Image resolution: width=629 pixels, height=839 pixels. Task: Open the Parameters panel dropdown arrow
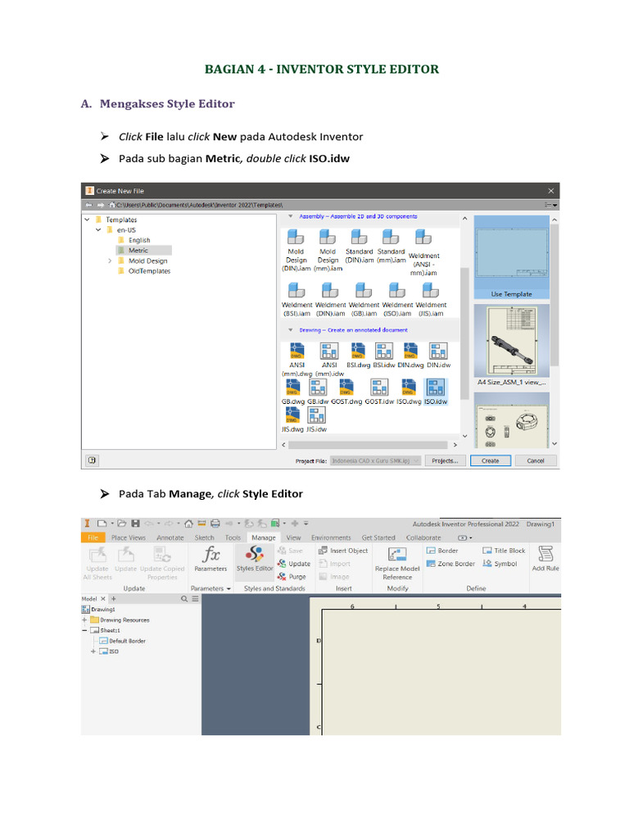pos(229,588)
